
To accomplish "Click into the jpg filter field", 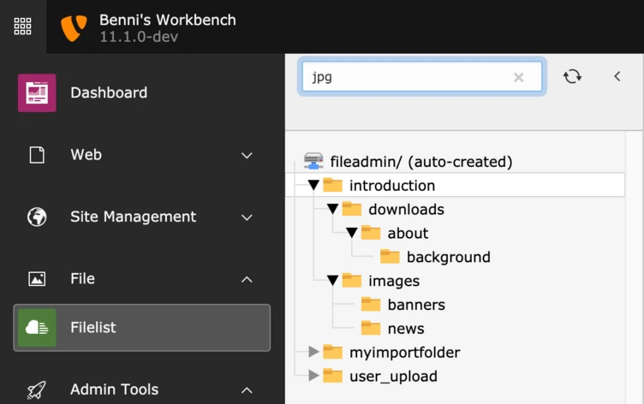I will (422, 77).
